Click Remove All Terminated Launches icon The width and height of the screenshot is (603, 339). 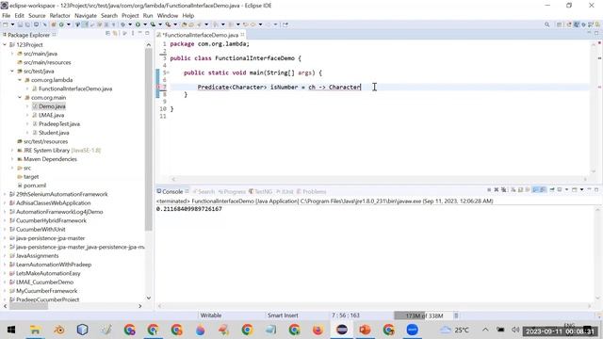pos(504,190)
